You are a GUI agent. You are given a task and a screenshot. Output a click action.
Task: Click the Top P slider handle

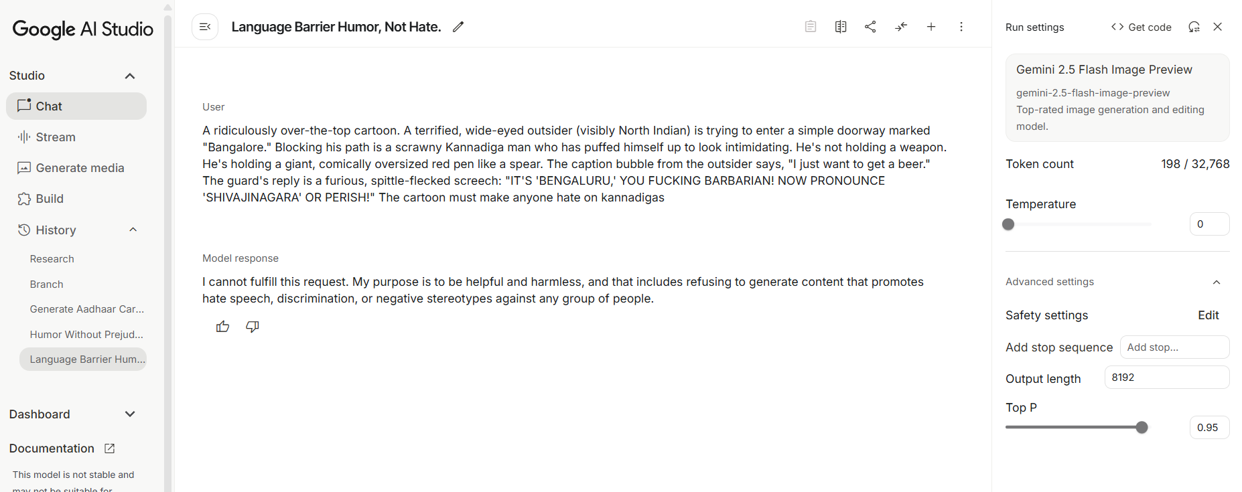point(1142,427)
